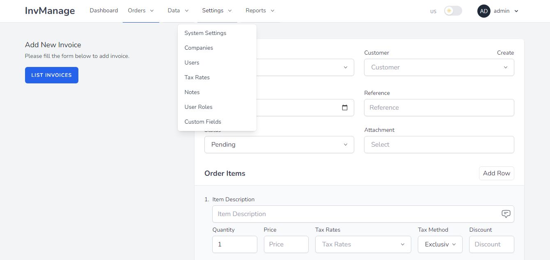Click the InvManage logo

50,11
